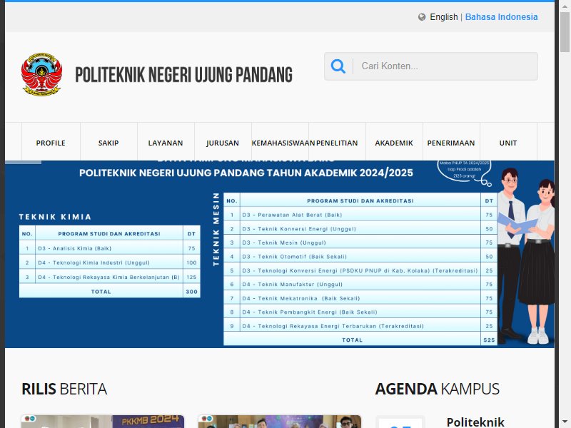Click row D4 - Teknologi Rekayasa Energi Terbarukan

360,326
